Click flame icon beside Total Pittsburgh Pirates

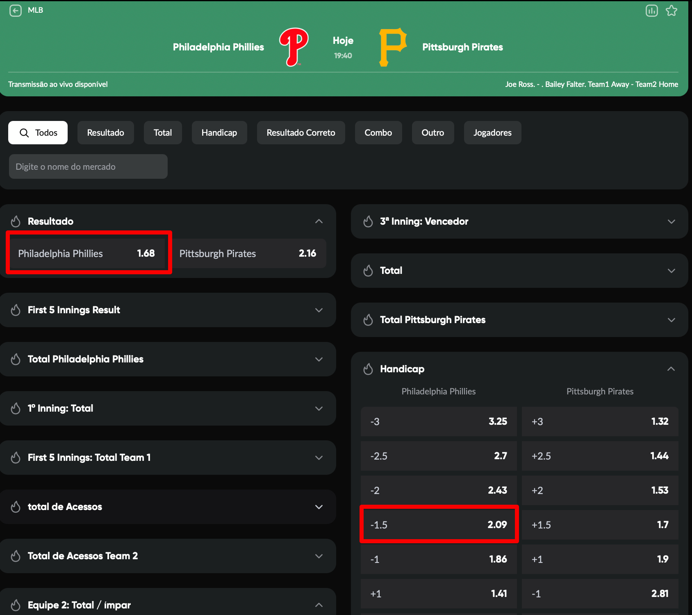(x=368, y=320)
